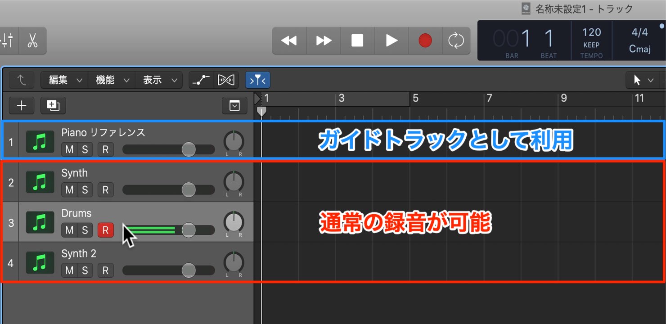The width and height of the screenshot is (666, 324).
Task: Open the 機能 menu
Action: pos(112,80)
